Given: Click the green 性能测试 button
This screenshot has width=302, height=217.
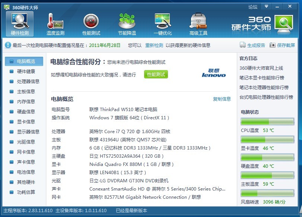Looking at the screenshot, I should [x=156, y=75].
